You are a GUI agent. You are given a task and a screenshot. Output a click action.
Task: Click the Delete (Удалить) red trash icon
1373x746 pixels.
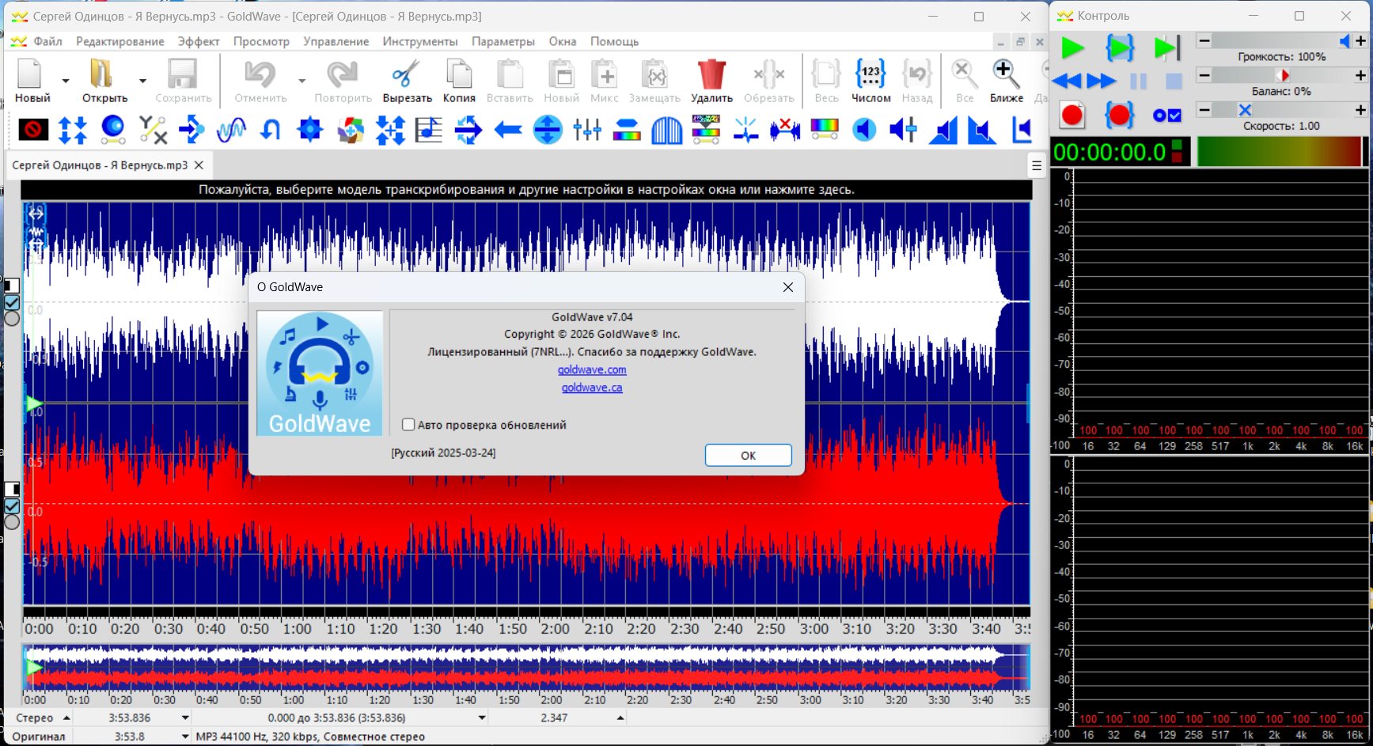click(711, 76)
